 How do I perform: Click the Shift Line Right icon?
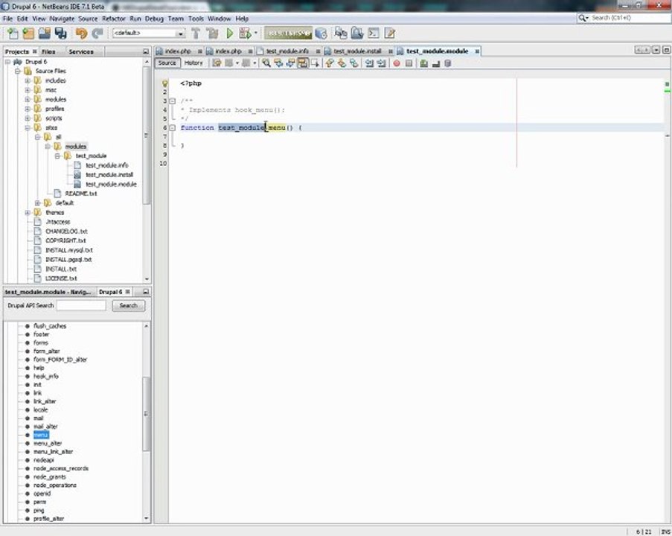(x=381, y=63)
